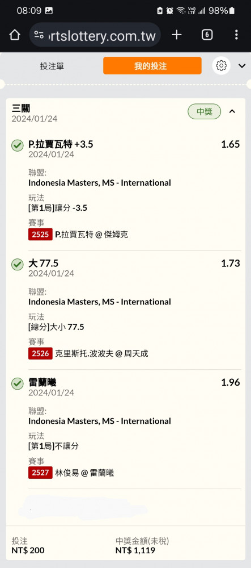
Task: Open settings gear icon
Action: click(221, 65)
